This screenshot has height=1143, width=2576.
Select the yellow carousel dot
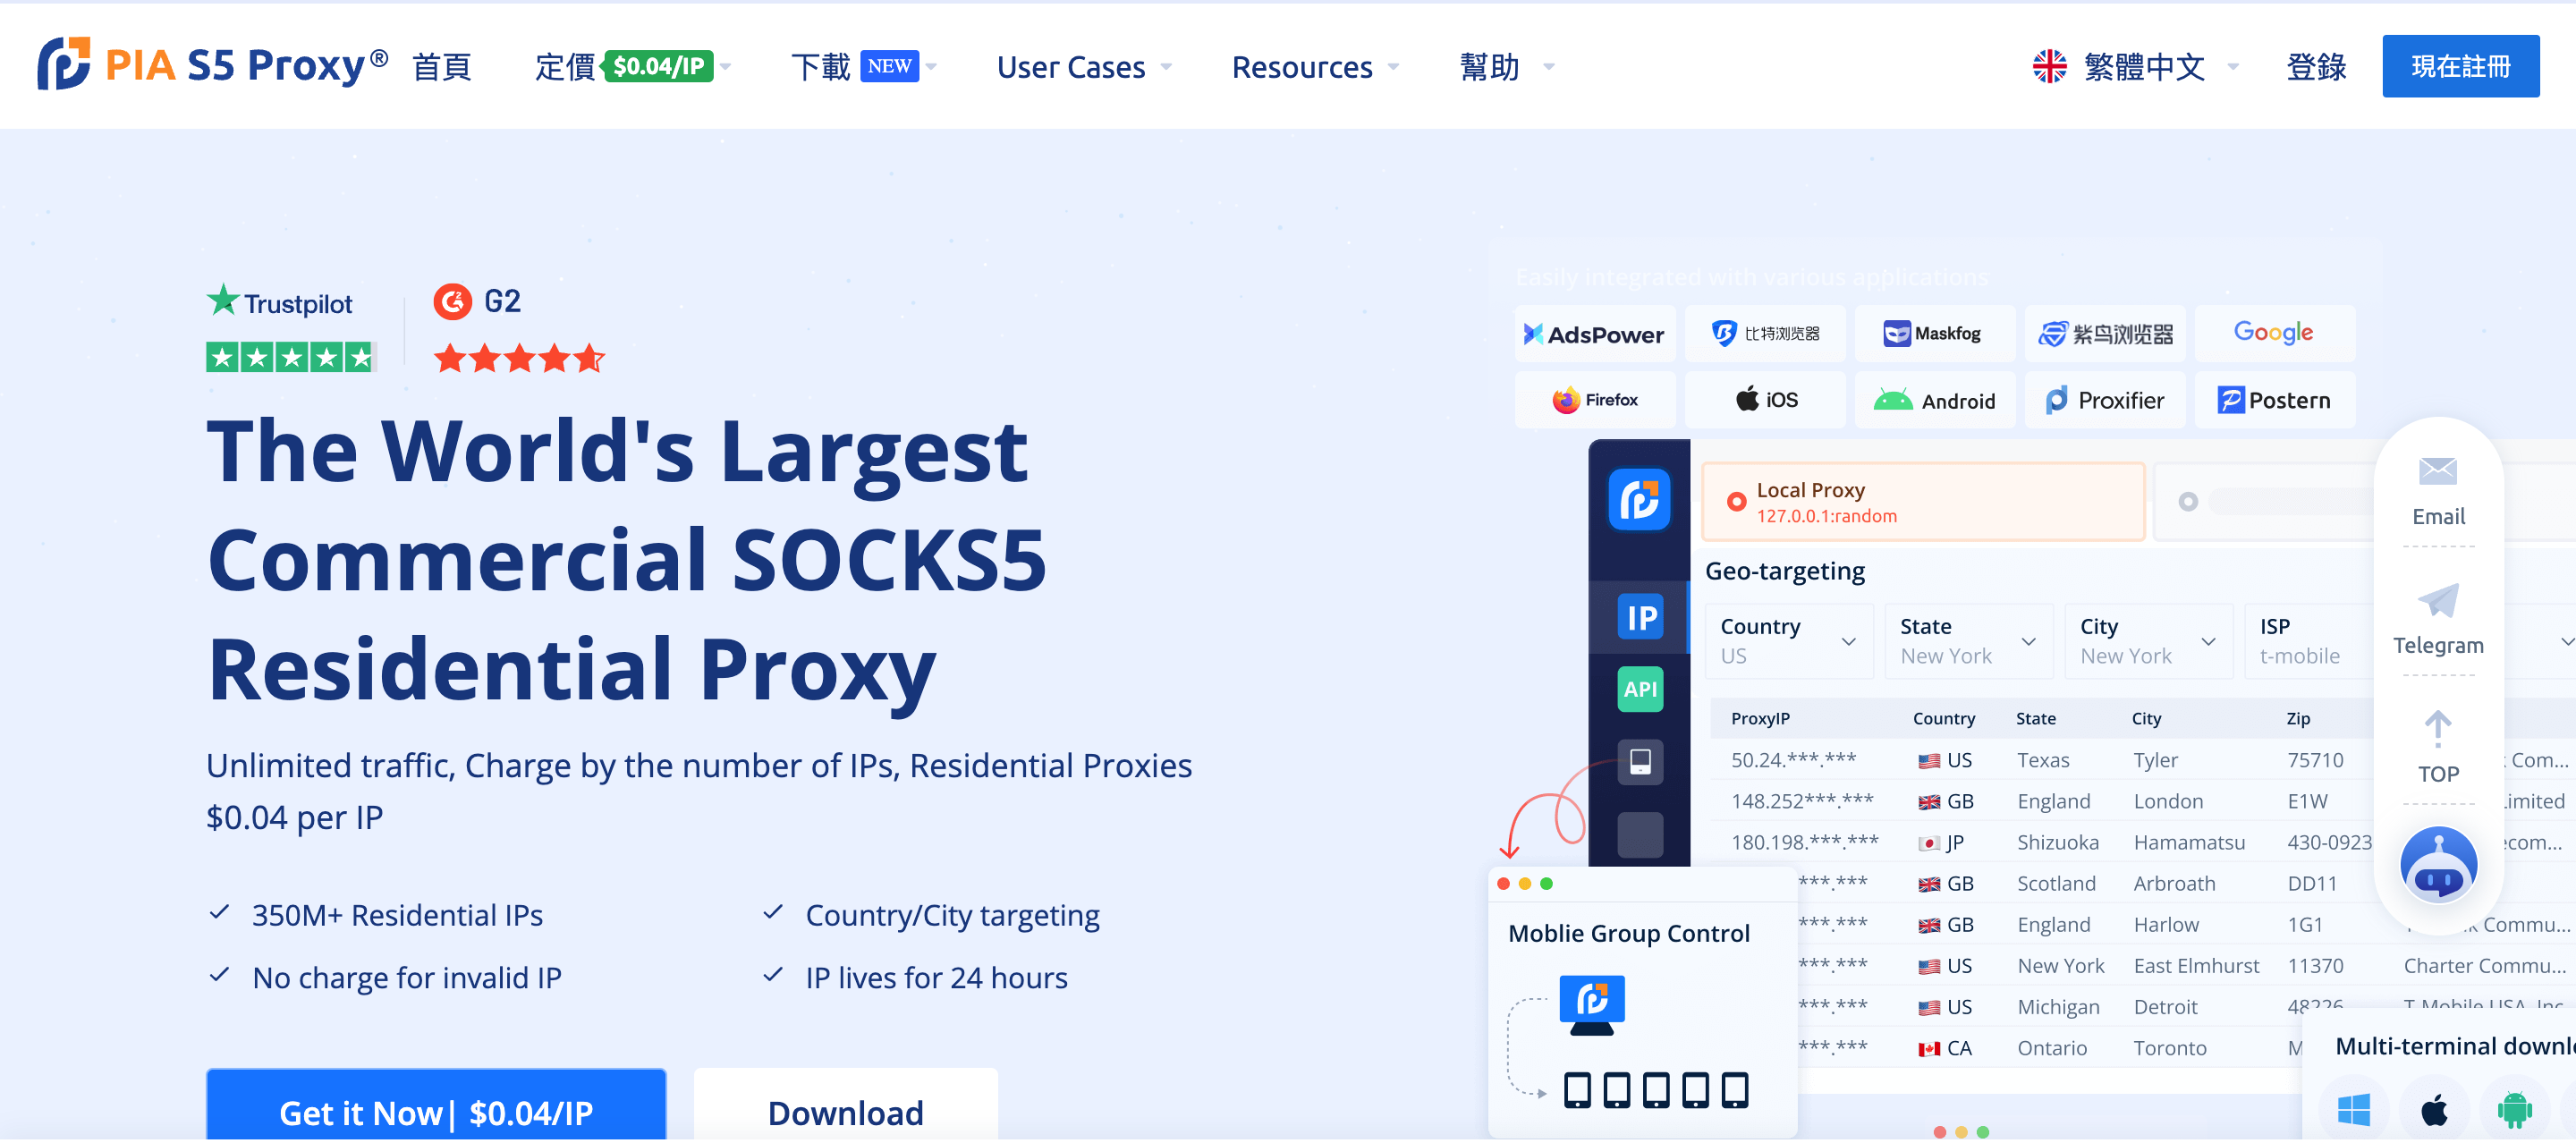pyautogui.click(x=1961, y=1131)
